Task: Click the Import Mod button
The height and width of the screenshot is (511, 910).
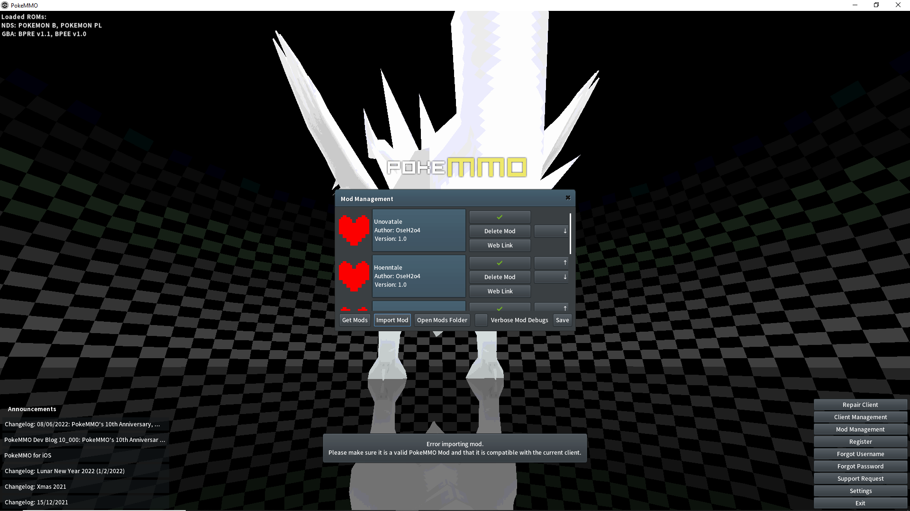Action: pos(392,319)
